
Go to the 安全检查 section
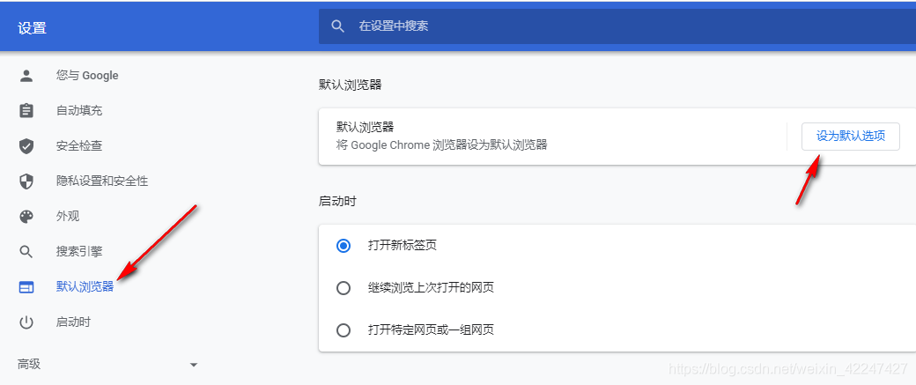[x=79, y=146]
